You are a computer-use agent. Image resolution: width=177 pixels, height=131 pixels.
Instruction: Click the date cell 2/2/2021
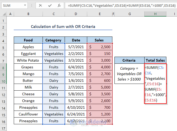[x=76, y=54]
